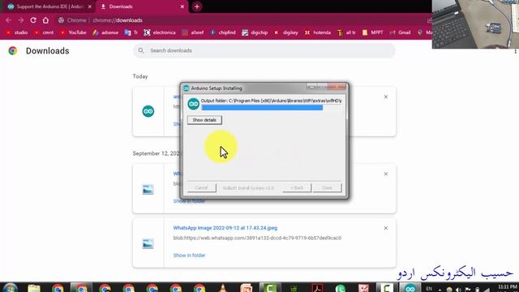Viewport: 519px width, 292px height.
Task: Open the Tr translate bookmark
Action: pos(131,32)
